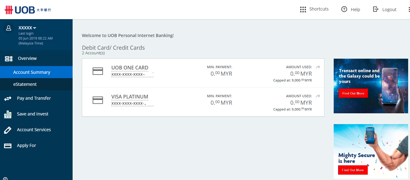Click the masked number under VISA PLATINUM
This screenshot has height=180, width=410.
[132, 103]
